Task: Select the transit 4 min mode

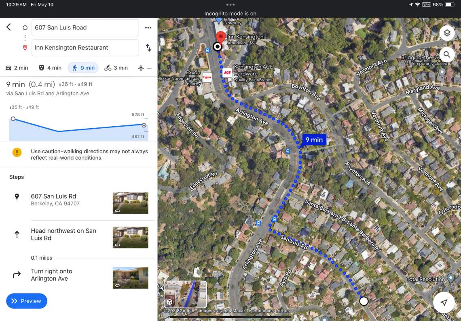Action: pyautogui.click(x=50, y=68)
